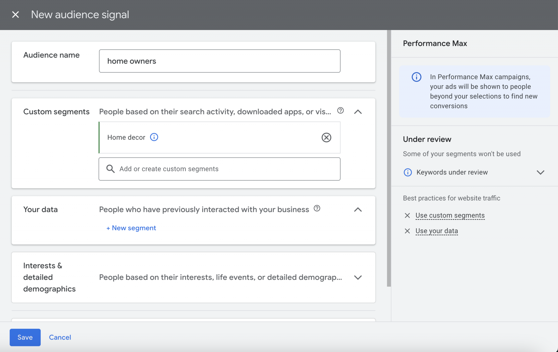Image resolution: width=558 pixels, height=352 pixels.
Task: Open Your data help question icon
Action: 317,208
